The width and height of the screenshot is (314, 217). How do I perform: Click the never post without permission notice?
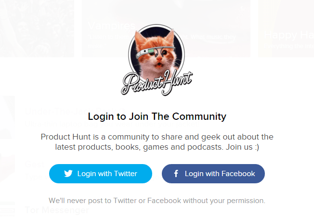tap(157, 200)
